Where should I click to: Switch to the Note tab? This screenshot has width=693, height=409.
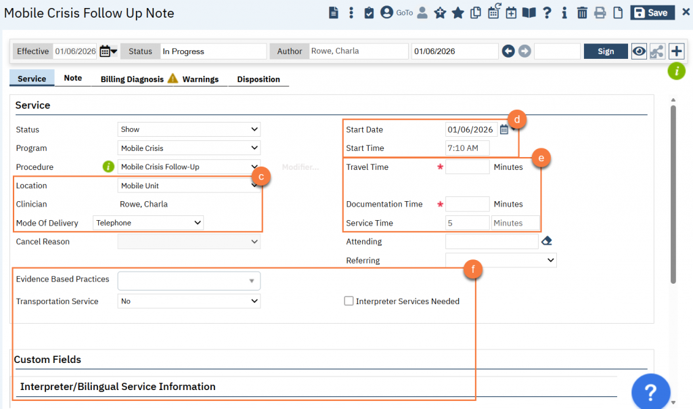point(72,79)
